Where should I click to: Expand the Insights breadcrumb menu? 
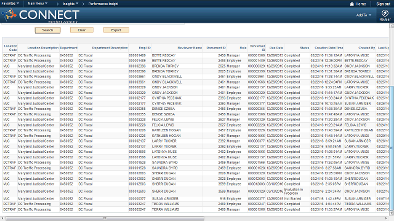71,4
